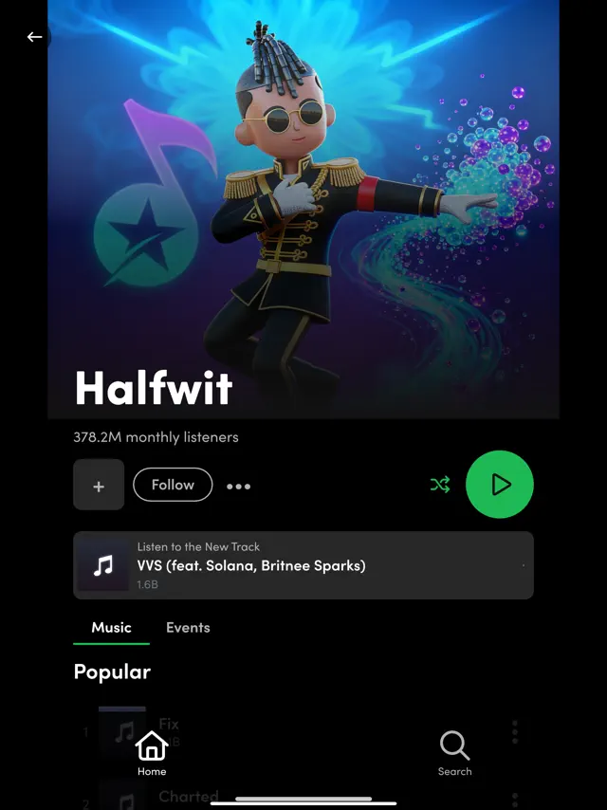Viewport: 607px width, 810px height.
Task: Open the three-dot more options menu
Action: pos(239,487)
